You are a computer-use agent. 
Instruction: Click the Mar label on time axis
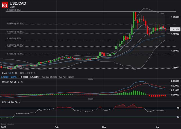(104, 127)
